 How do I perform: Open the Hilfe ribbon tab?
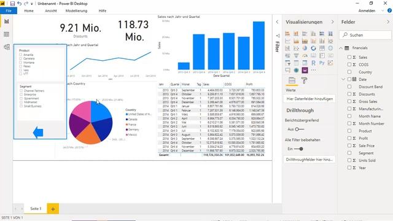click(103, 11)
